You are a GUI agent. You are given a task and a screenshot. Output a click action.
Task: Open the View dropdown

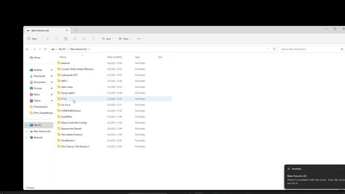pos(125,39)
